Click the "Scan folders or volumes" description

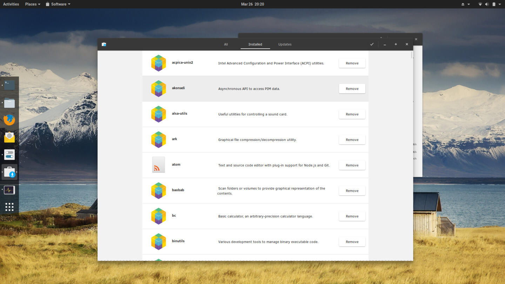pos(271,191)
